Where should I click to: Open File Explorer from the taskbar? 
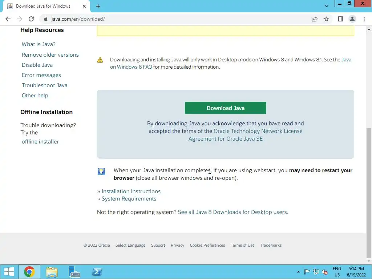coord(52,272)
